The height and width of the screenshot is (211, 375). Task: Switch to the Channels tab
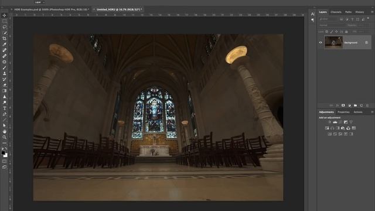click(336, 12)
